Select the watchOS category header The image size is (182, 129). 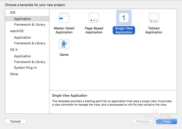tap(17, 31)
